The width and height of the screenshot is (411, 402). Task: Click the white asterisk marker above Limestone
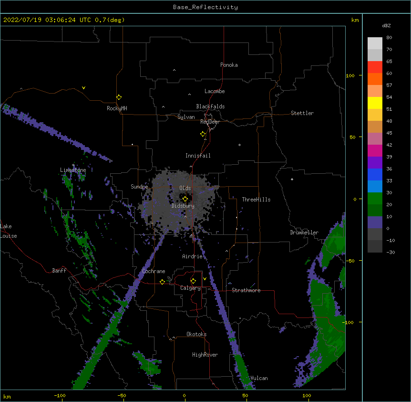[73, 165]
